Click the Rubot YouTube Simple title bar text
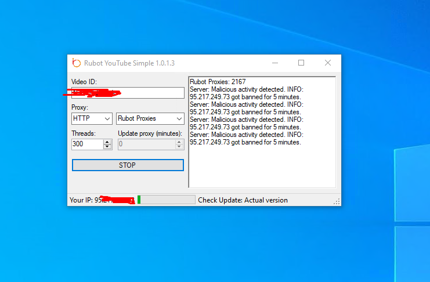Viewport: 430px width, 282px height. click(x=129, y=63)
